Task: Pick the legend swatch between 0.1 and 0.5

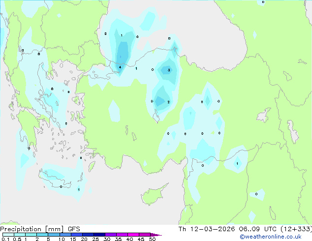Action: pos(8,235)
